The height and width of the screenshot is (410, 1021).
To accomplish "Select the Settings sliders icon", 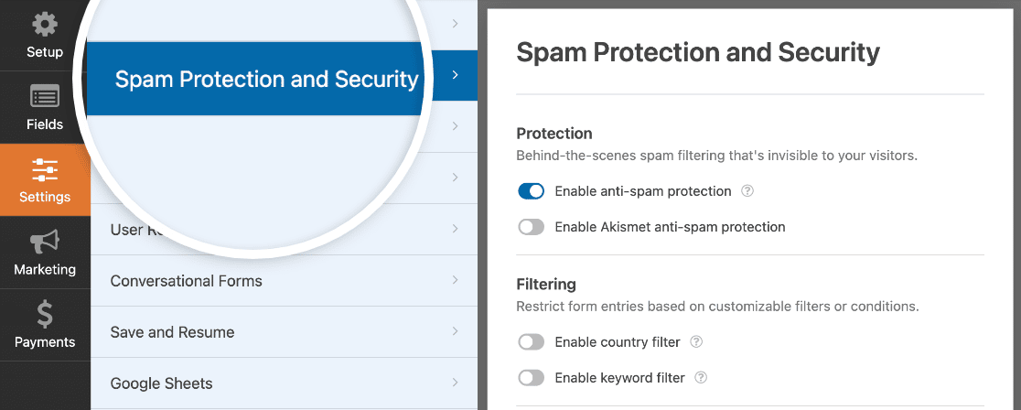I will [x=44, y=169].
